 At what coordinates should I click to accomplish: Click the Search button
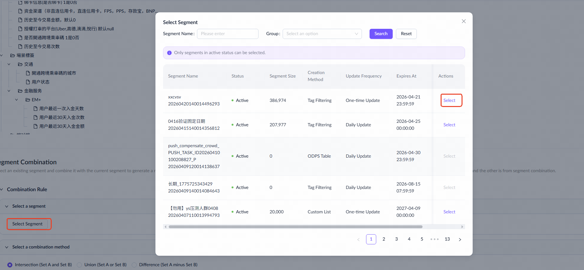pyautogui.click(x=381, y=34)
